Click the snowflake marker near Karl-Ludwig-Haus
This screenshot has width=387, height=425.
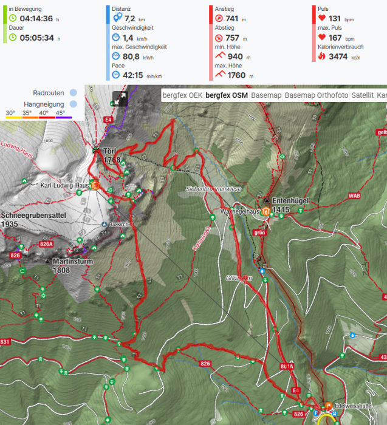coord(110,190)
